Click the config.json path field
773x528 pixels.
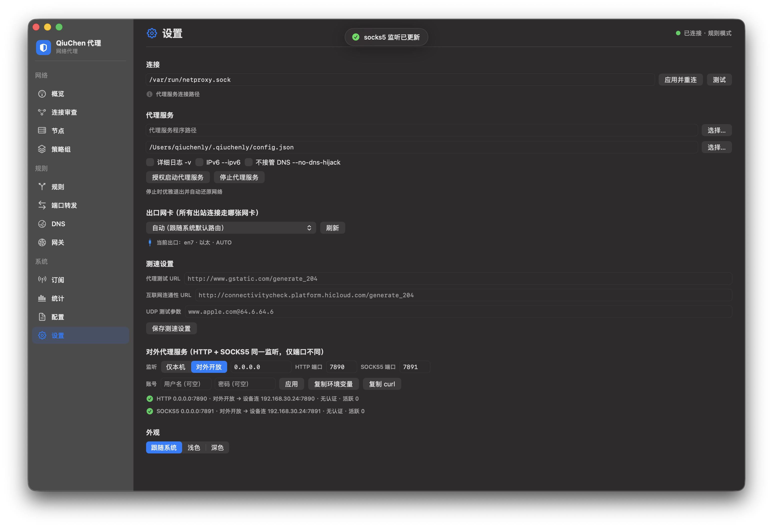tap(422, 147)
